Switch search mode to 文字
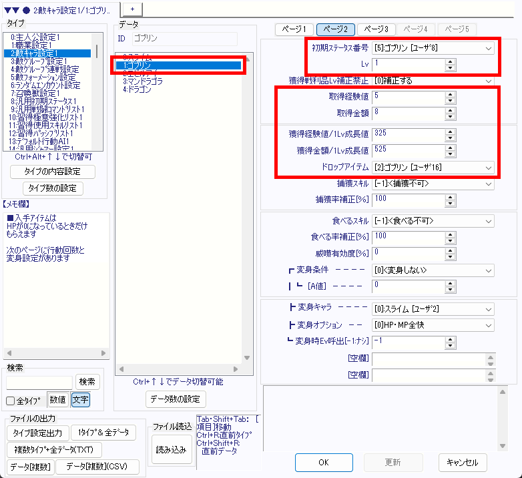 point(80,400)
